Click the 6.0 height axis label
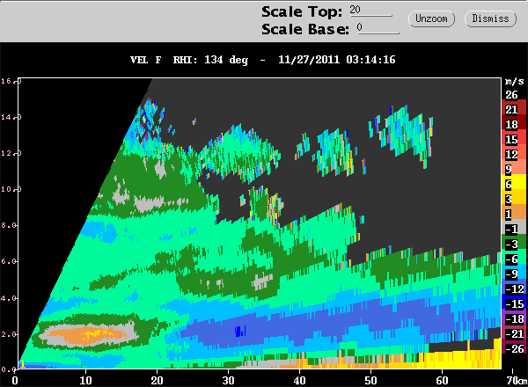Viewport: 528px width, 387px height. (x=8, y=261)
